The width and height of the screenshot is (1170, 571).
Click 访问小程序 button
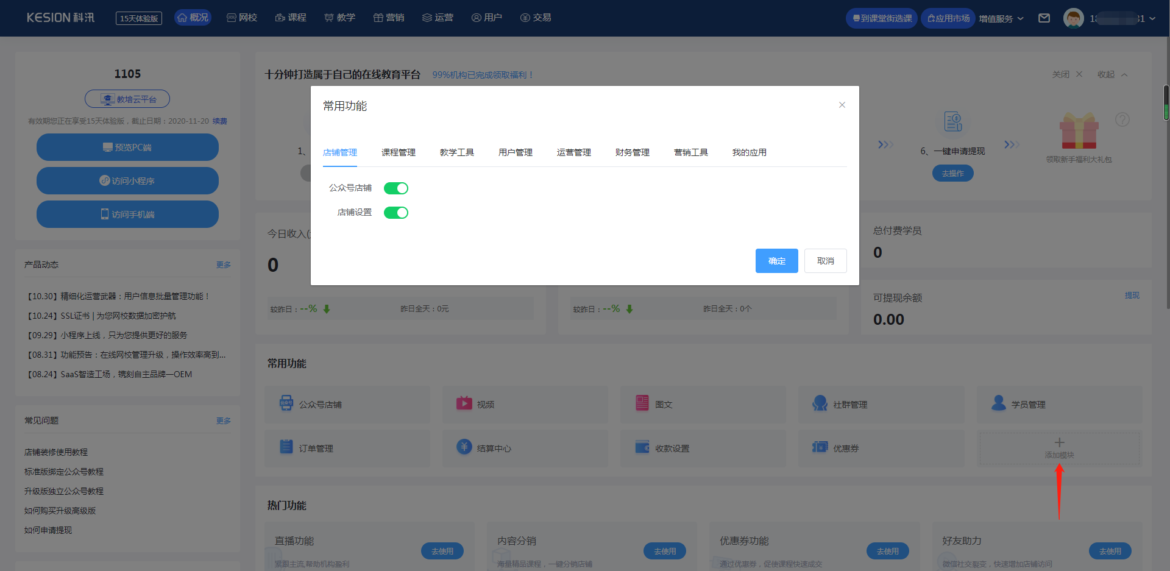point(127,181)
